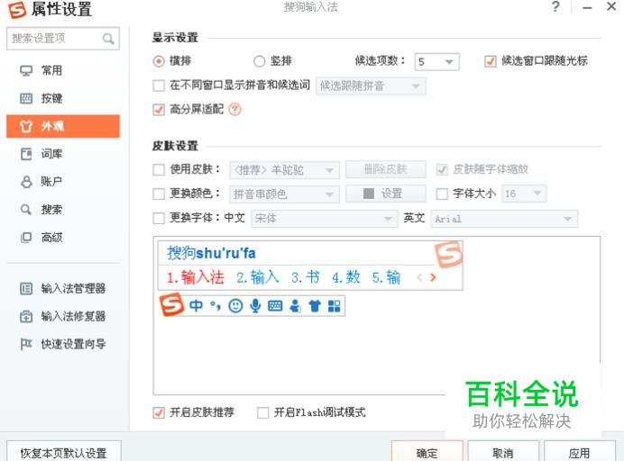Screen dimensions: 624x461
Task: Open the 外观 settings section
Action: (63, 126)
